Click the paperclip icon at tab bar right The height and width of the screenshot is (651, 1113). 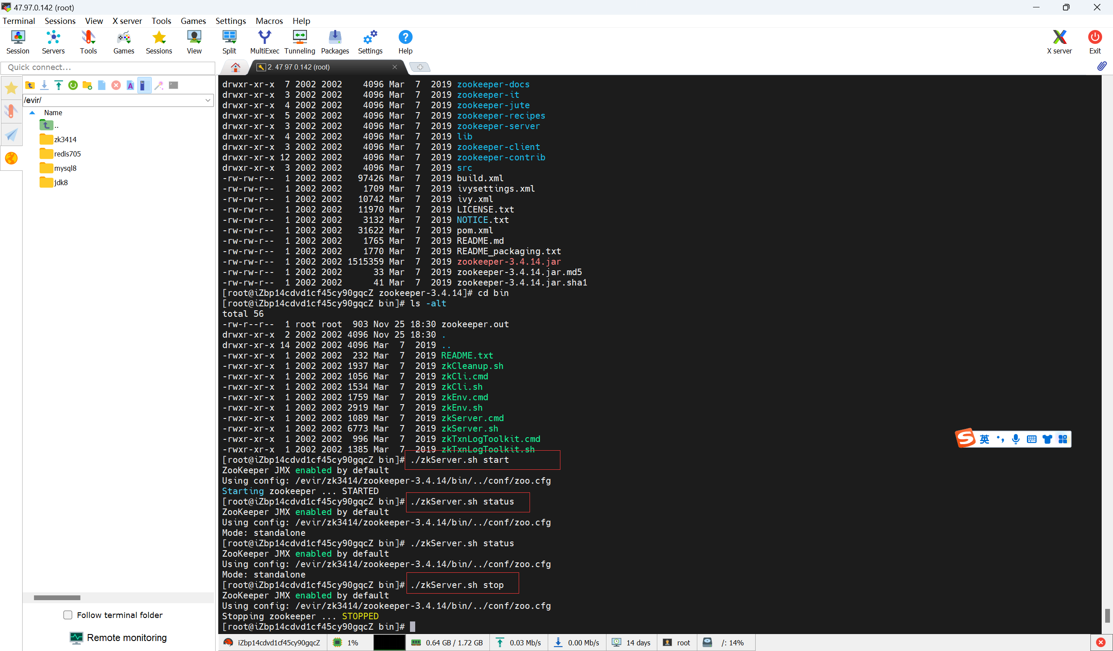pyautogui.click(x=1102, y=66)
